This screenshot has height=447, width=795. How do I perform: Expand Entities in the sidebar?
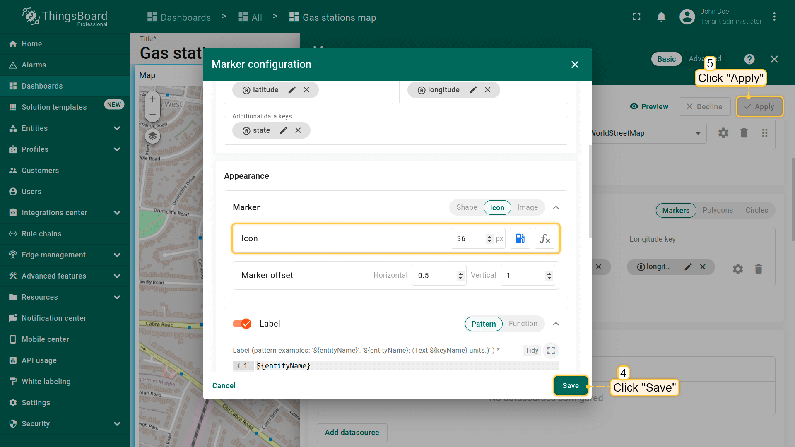pyautogui.click(x=117, y=128)
